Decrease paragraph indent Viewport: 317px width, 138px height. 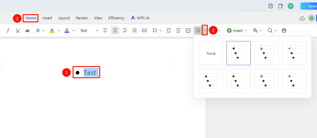coord(168,30)
